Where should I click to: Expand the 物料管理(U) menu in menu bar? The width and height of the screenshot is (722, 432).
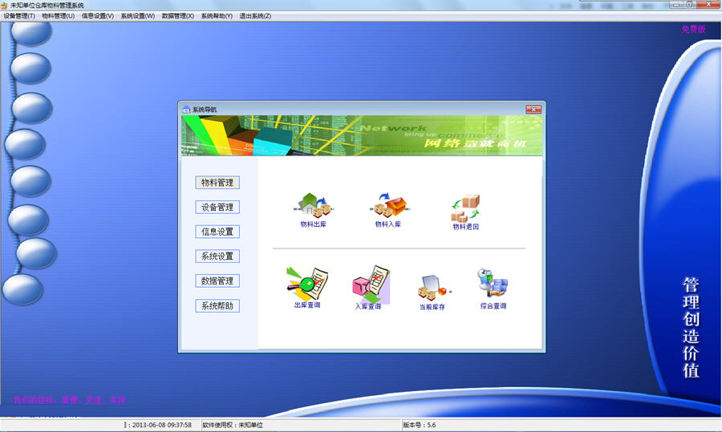pyautogui.click(x=58, y=16)
